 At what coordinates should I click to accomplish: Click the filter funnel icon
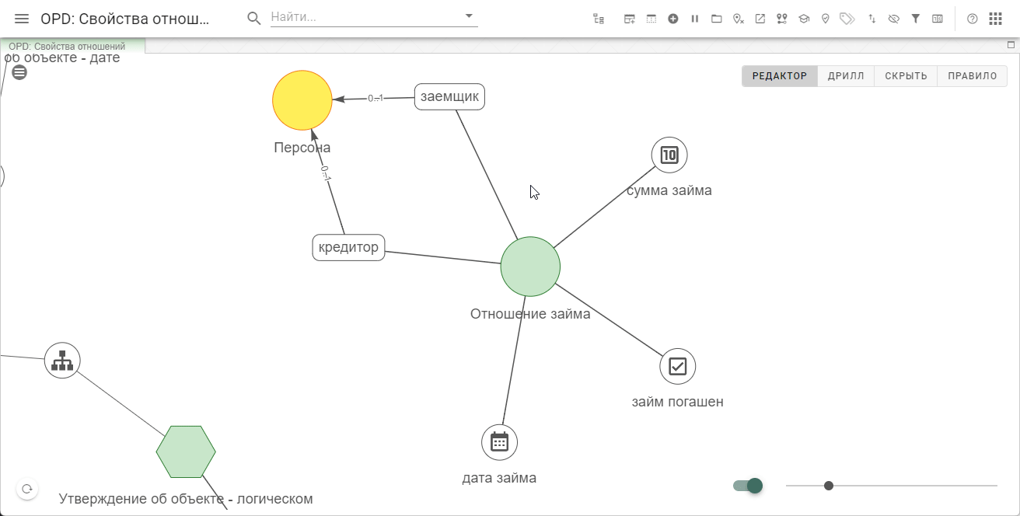tap(916, 19)
